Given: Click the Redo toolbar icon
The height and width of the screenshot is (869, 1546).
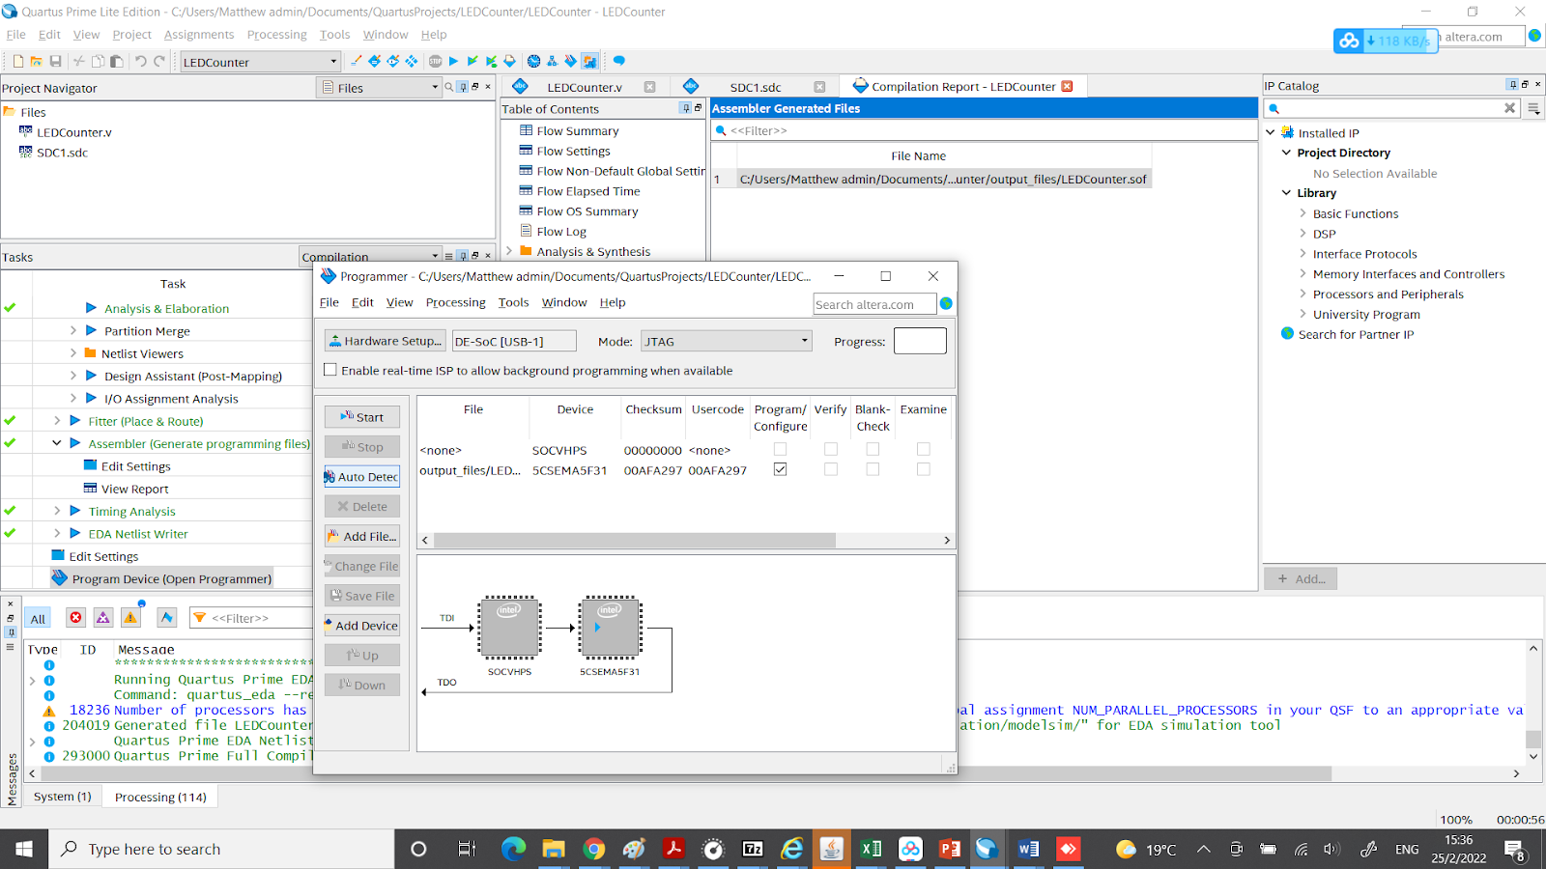Looking at the screenshot, I should 159,61.
